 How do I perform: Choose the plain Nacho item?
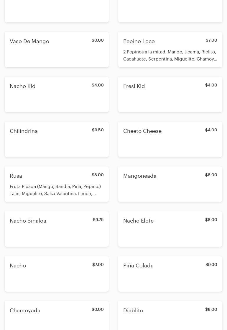tap(57, 274)
